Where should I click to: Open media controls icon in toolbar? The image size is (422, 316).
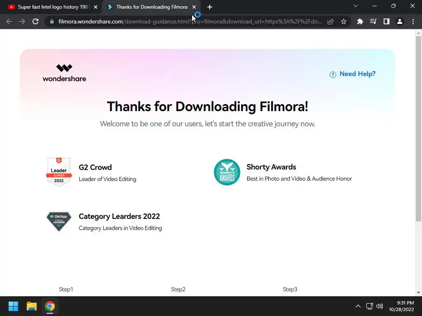tap(373, 21)
